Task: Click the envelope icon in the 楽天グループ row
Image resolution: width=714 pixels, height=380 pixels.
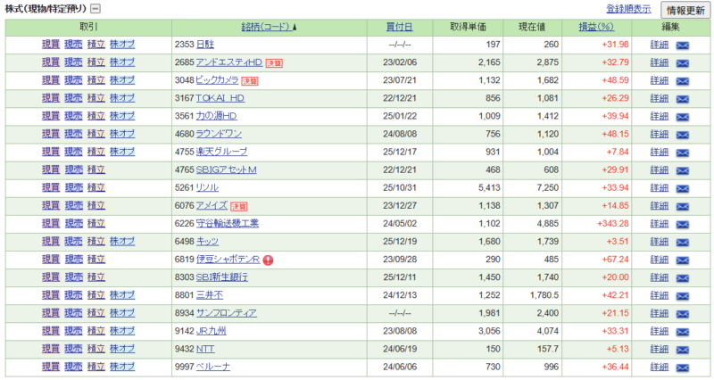Action: [683, 152]
